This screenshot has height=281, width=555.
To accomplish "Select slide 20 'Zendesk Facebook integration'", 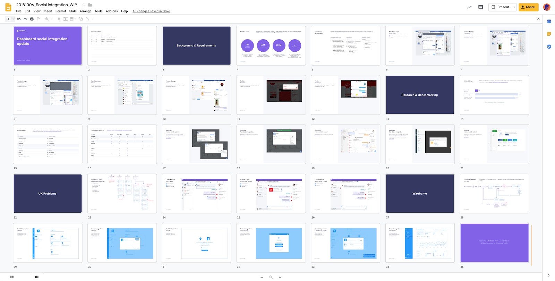I will 420,144.
